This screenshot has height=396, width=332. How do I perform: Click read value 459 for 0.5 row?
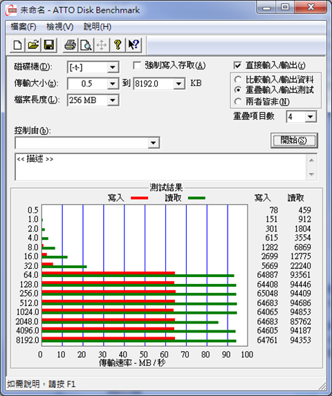pyautogui.click(x=304, y=210)
